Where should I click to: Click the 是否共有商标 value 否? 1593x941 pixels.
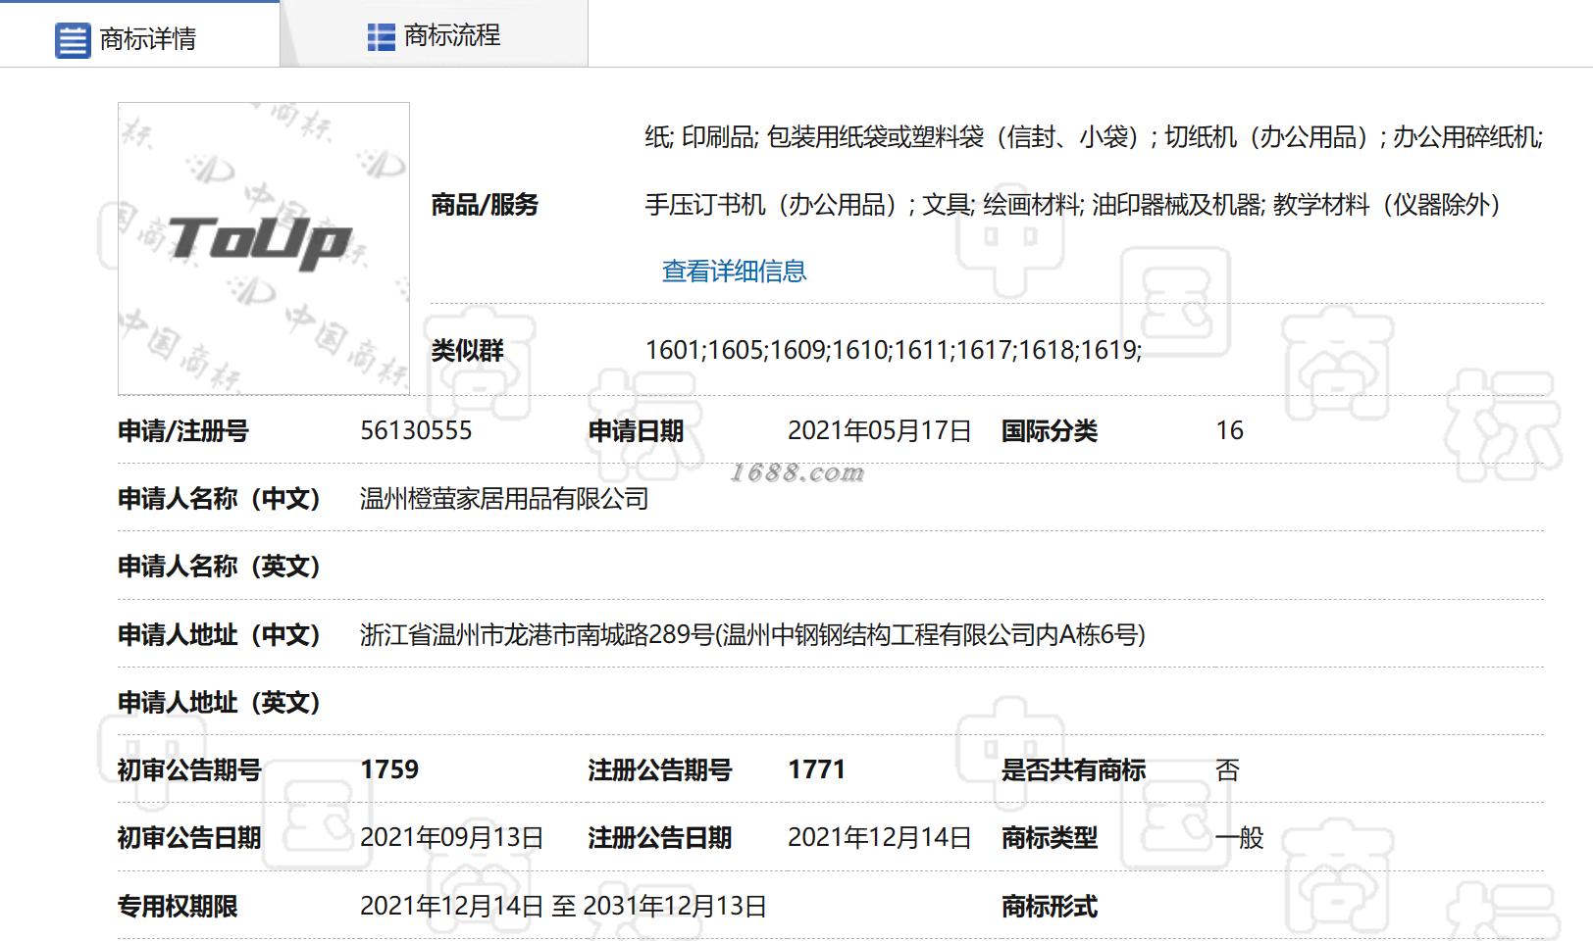pos(1227,770)
